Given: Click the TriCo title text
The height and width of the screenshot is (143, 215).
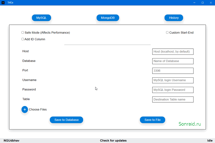Looking at the screenshot, I should (x=10, y=3).
